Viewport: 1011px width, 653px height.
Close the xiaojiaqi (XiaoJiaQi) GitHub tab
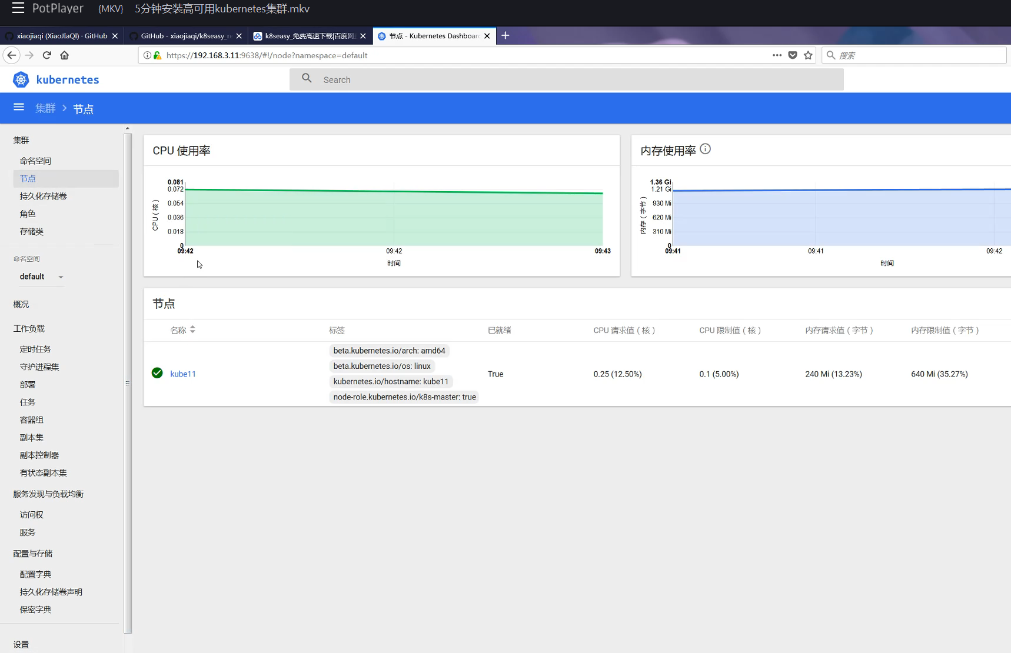coord(115,36)
